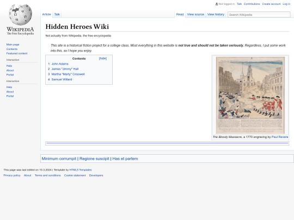294x220 pixels.
Task: Switch to the View source tab
Action: [x=195, y=14]
